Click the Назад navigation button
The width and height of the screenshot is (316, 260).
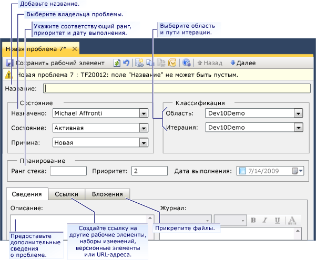coord(210,63)
